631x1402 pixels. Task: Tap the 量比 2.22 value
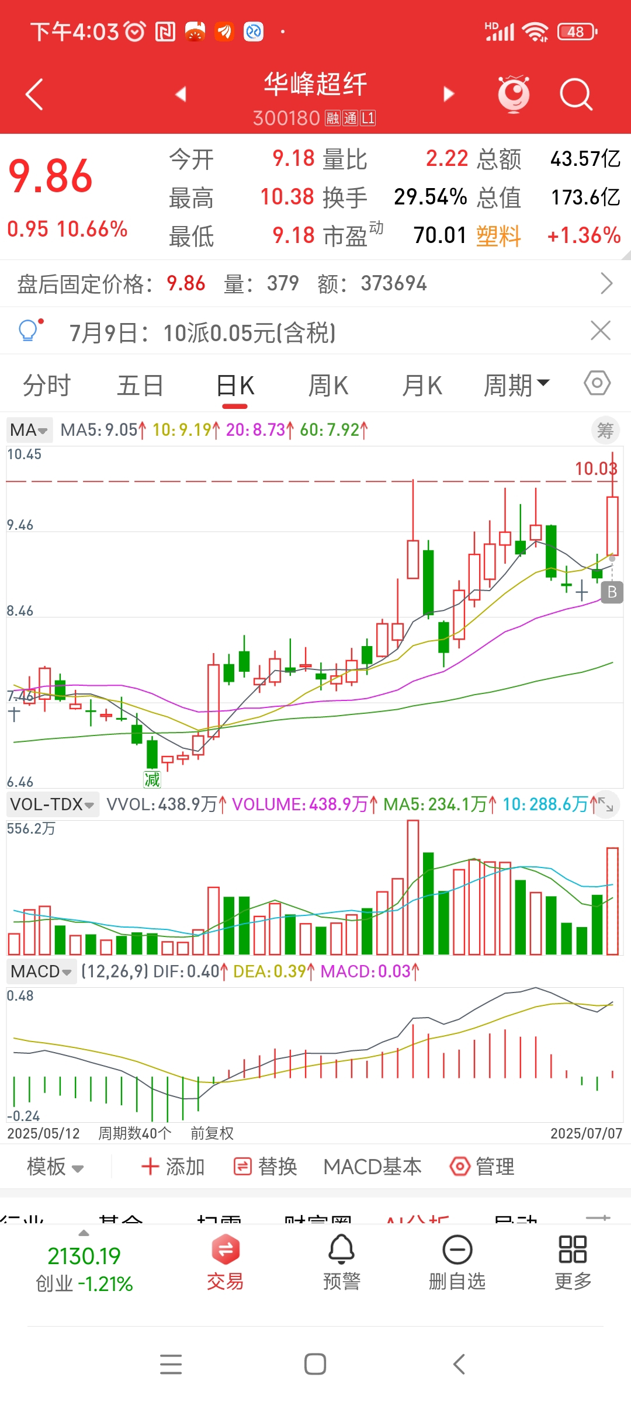point(447,158)
